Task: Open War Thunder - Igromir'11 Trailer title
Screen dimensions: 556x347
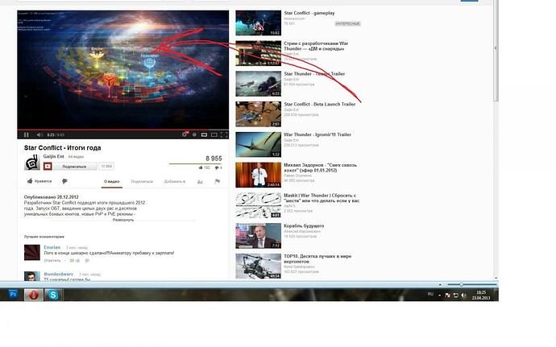Action: 317,134
